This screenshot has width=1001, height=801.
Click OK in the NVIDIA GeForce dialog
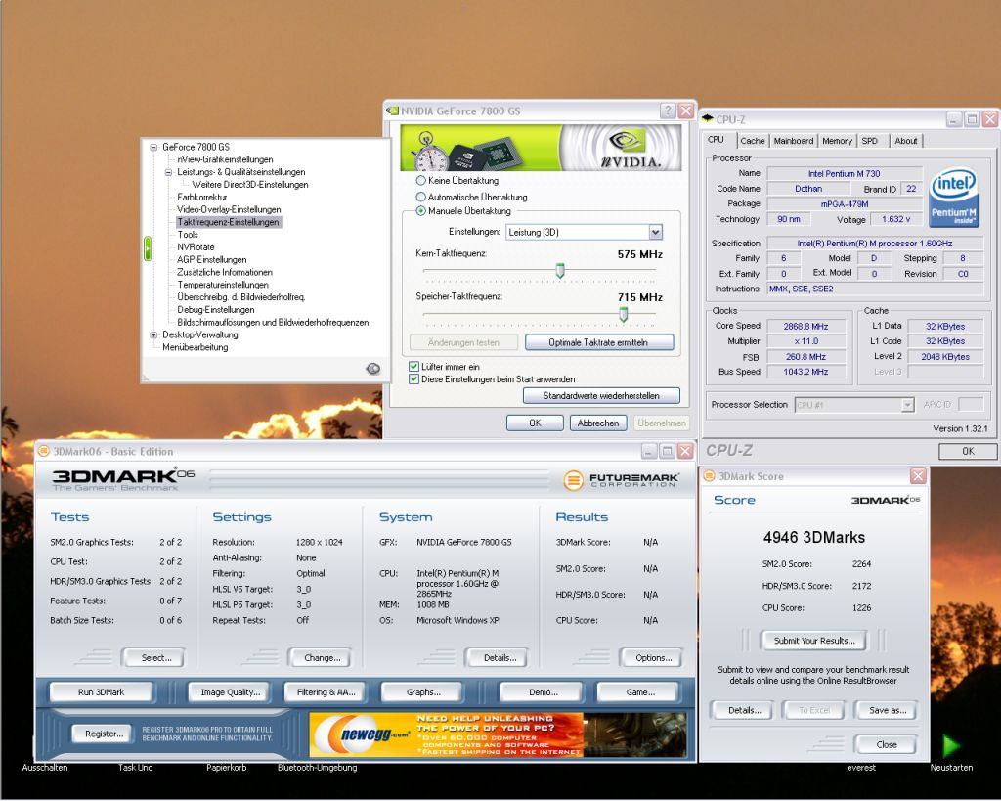click(535, 423)
